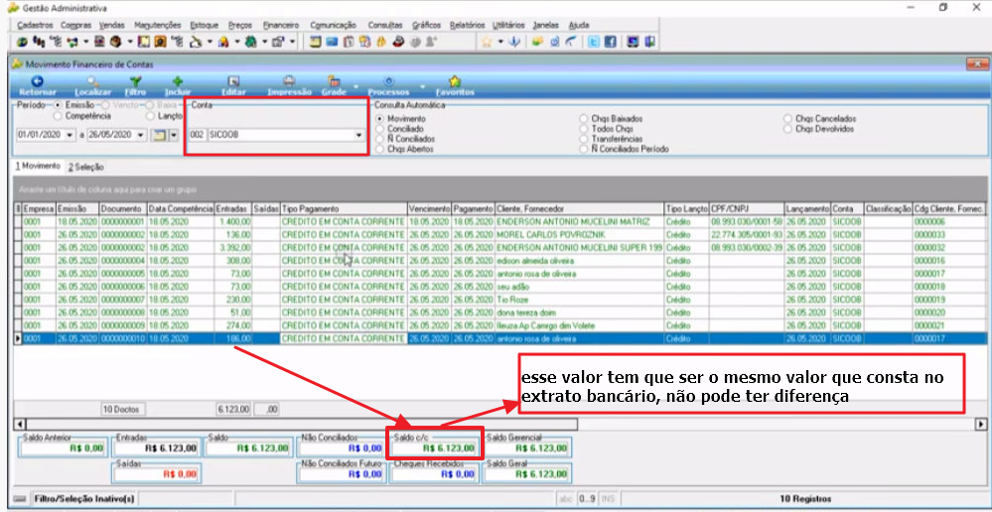
Task: Click the 3.392,00 entradas value
Action: click(232, 248)
